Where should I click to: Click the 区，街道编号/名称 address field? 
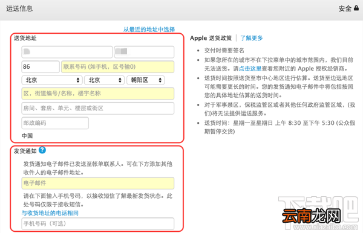point(97,94)
